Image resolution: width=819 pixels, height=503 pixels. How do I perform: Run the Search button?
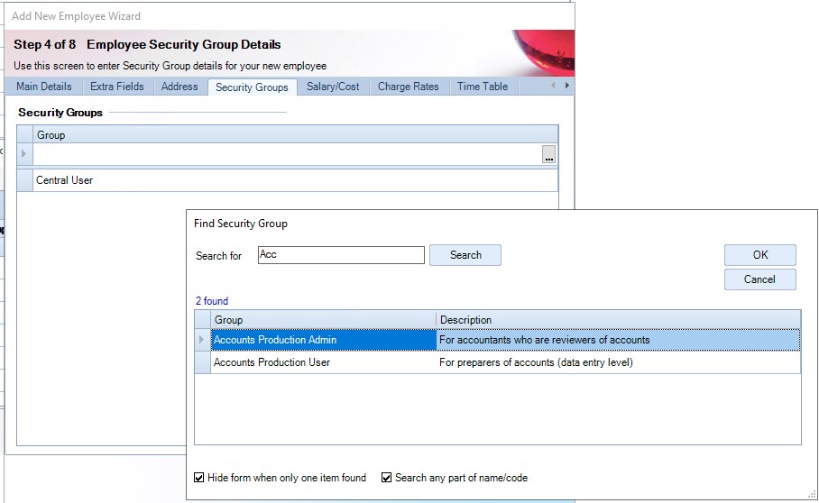click(465, 255)
